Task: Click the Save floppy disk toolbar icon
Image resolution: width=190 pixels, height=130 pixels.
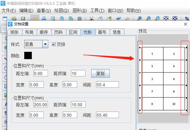Action: [23, 18]
